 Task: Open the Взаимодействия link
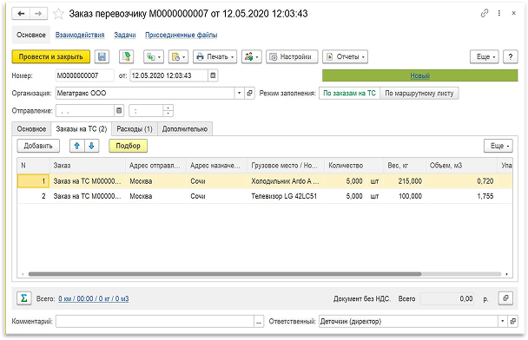[x=80, y=35]
